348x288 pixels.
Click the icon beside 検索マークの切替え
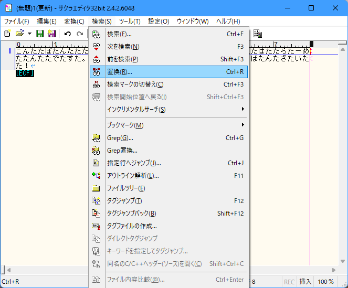point(97,84)
